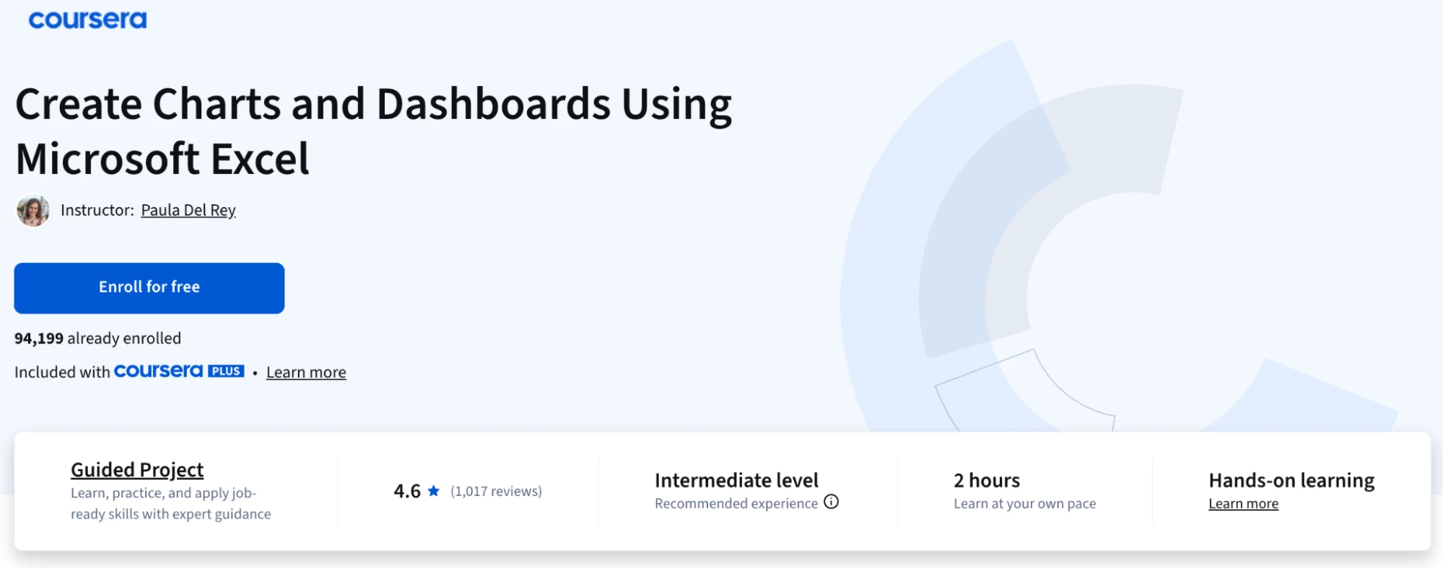1443x568 pixels.
Task: Click the Coursera logo
Action: pyautogui.click(x=87, y=19)
